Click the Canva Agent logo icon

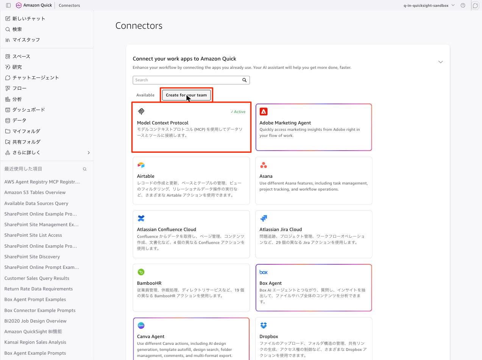click(x=141, y=325)
